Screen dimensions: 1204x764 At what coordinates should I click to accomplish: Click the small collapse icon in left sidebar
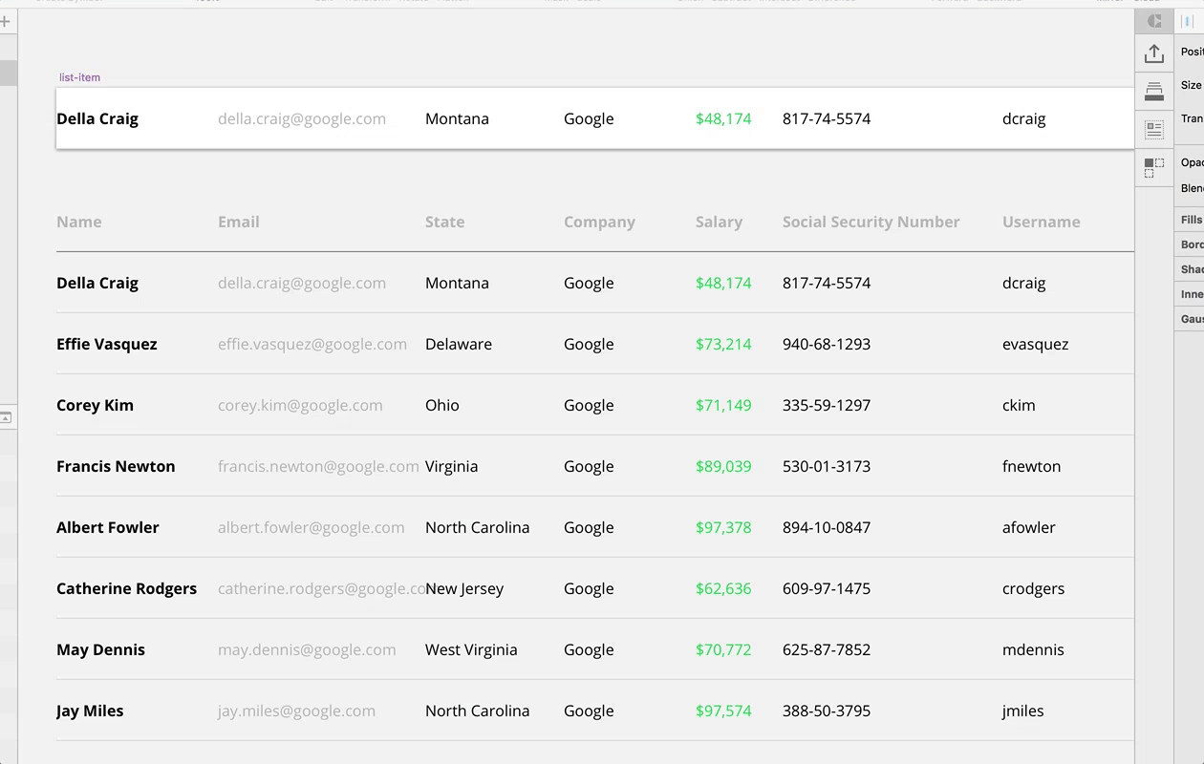click(5, 417)
